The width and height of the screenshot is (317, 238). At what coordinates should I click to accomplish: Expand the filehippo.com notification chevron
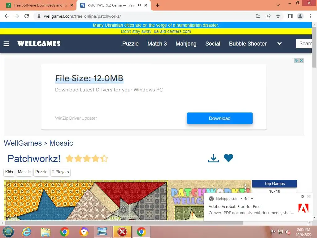(x=252, y=199)
